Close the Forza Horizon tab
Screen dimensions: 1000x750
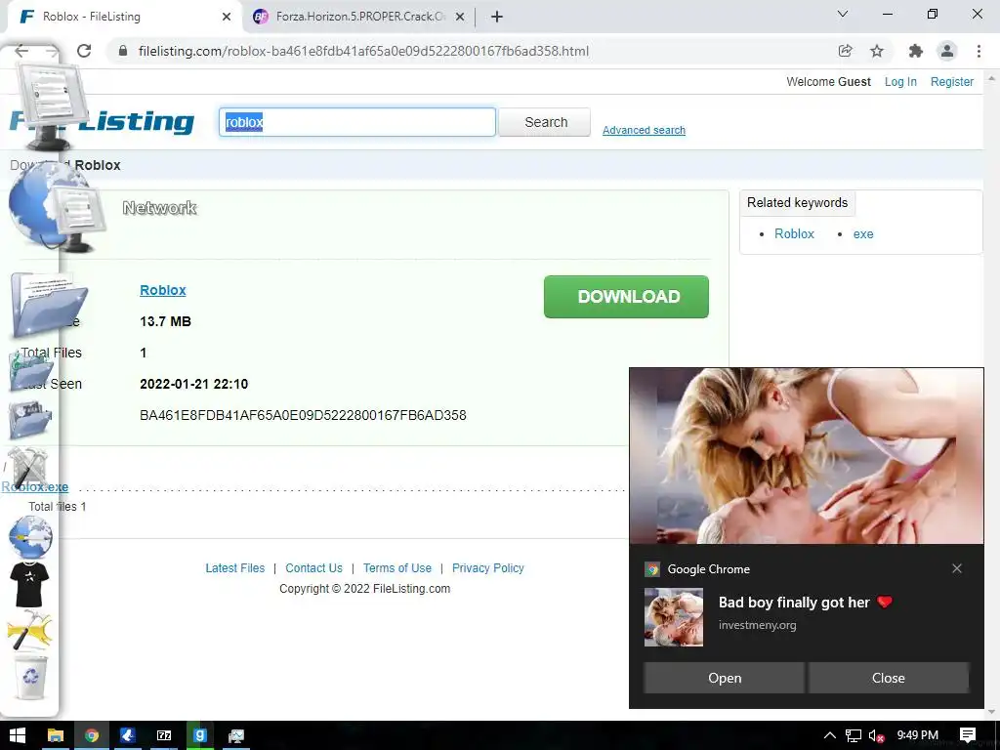coord(460,17)
